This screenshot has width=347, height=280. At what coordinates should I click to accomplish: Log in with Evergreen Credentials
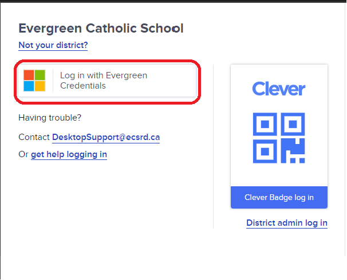[x=107, y=81]
